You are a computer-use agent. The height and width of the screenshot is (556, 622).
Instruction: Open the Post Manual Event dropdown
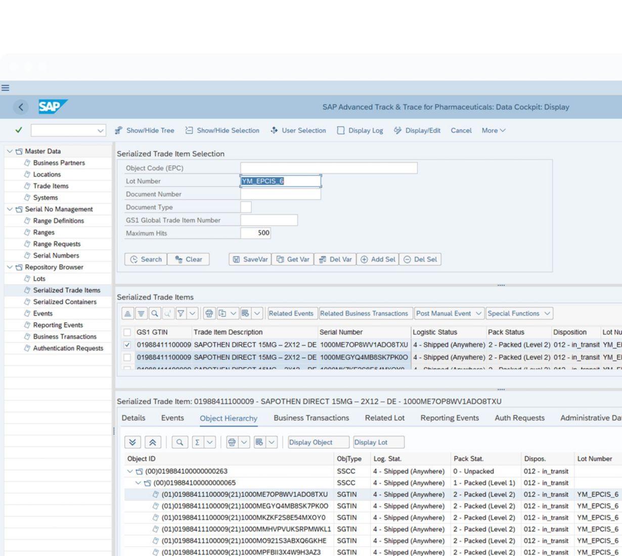449,313
